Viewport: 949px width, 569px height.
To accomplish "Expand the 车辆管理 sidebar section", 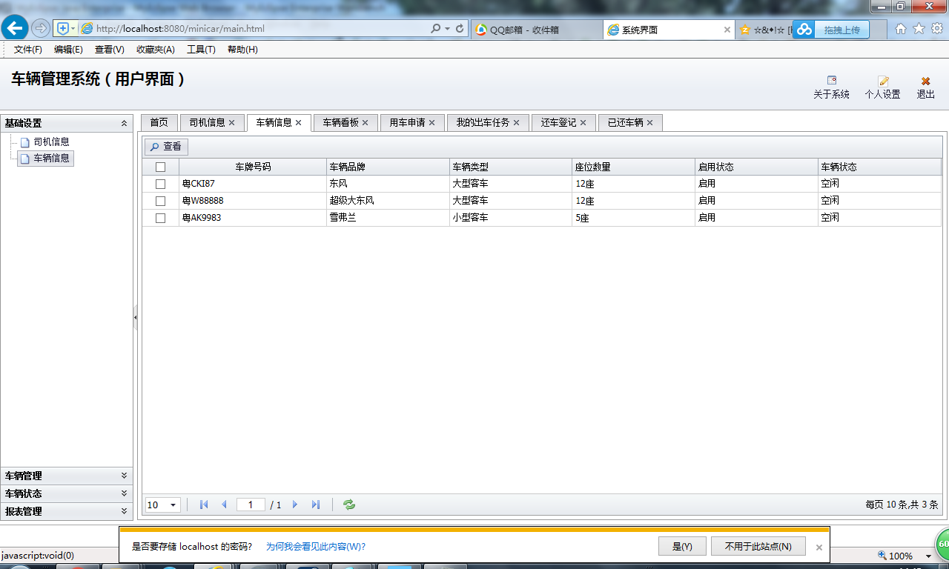I will click(67, 476).
